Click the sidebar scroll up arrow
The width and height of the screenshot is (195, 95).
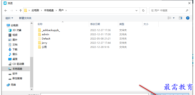point(32,23)
